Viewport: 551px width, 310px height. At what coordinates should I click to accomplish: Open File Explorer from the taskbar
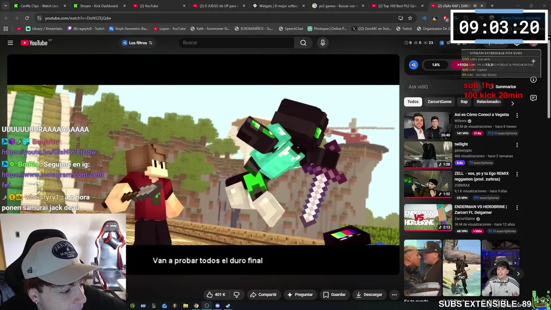(x=186, y=306)
